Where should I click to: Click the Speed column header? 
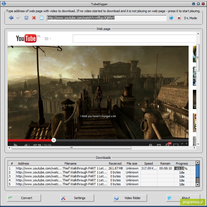click(148, 164)
